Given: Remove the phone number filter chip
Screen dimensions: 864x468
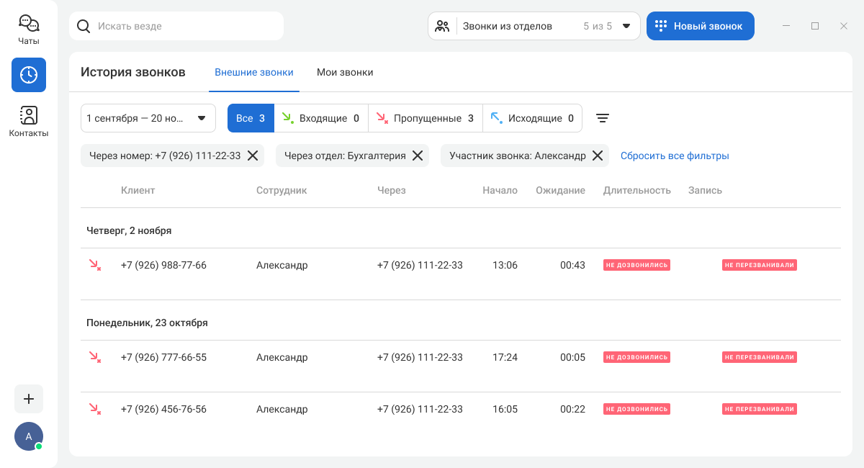Looking at the screenshot, I should [x=253, y=156].
